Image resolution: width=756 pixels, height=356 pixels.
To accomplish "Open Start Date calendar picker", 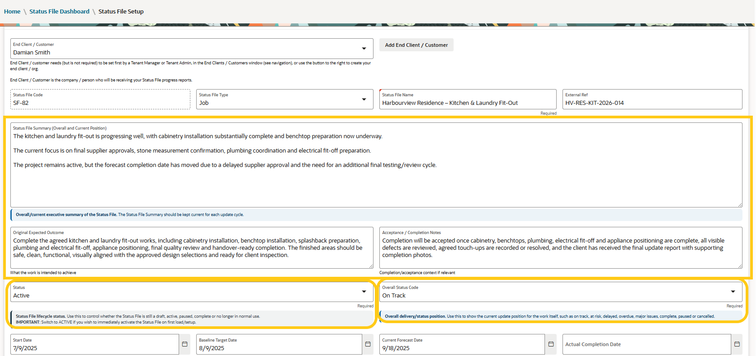I will [184, 344].
